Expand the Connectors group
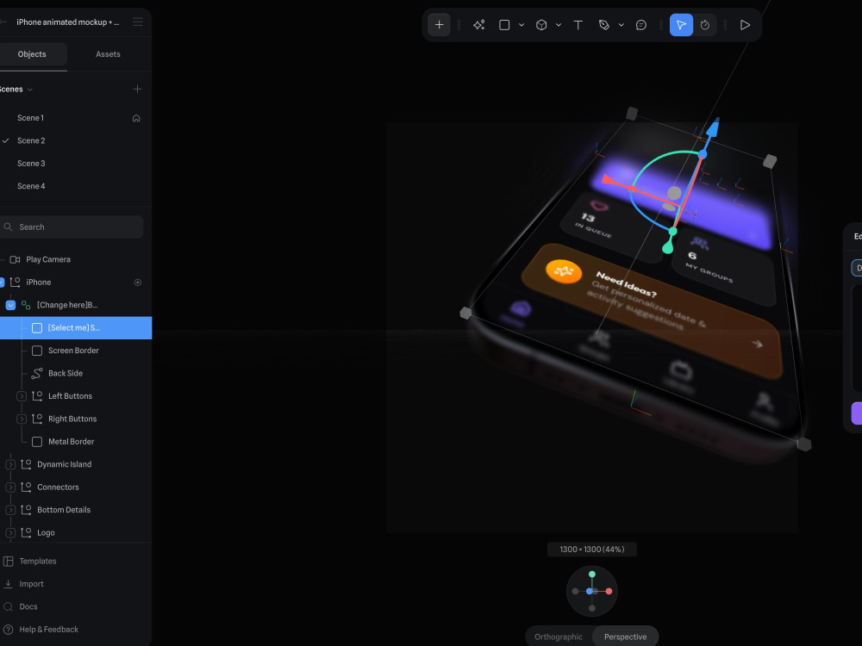This screenshot has width=862, height=646. pos(10,488)
